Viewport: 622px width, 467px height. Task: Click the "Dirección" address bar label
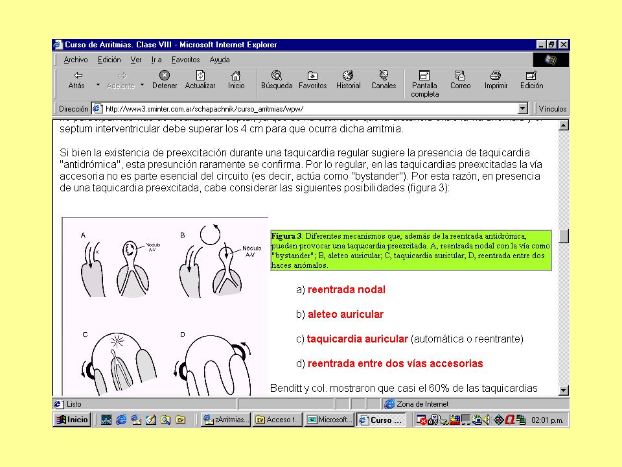click(73, 108)
